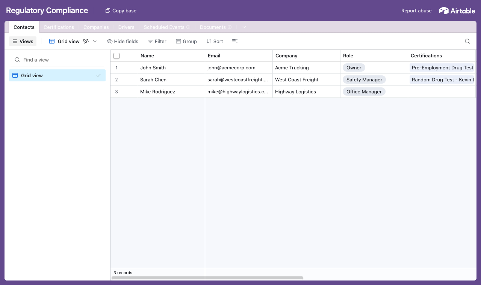The image size is (481, 285).
Task: Click the collaborative view people icon
Action: [86, 41]
